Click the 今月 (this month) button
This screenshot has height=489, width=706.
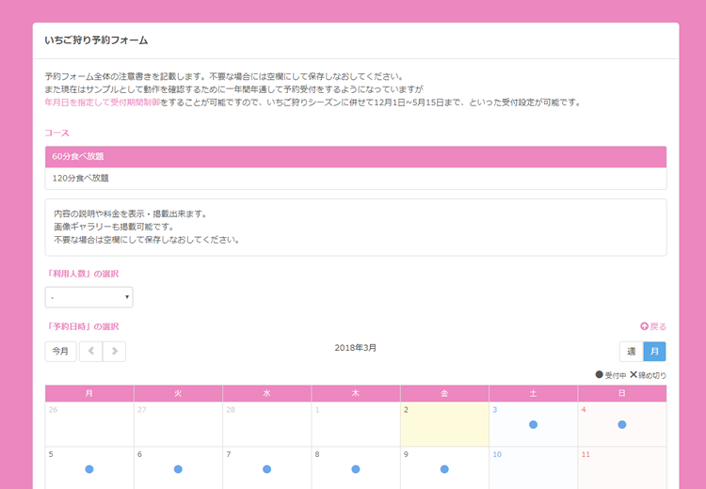click(x=60, y=352)
